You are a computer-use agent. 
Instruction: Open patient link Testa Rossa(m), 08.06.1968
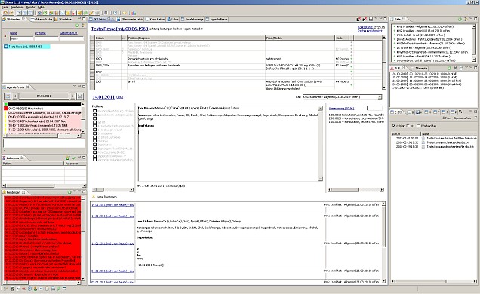click(x=120, y=29)
